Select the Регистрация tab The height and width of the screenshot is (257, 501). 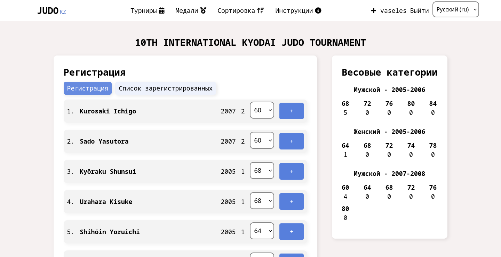coord(88,88)
